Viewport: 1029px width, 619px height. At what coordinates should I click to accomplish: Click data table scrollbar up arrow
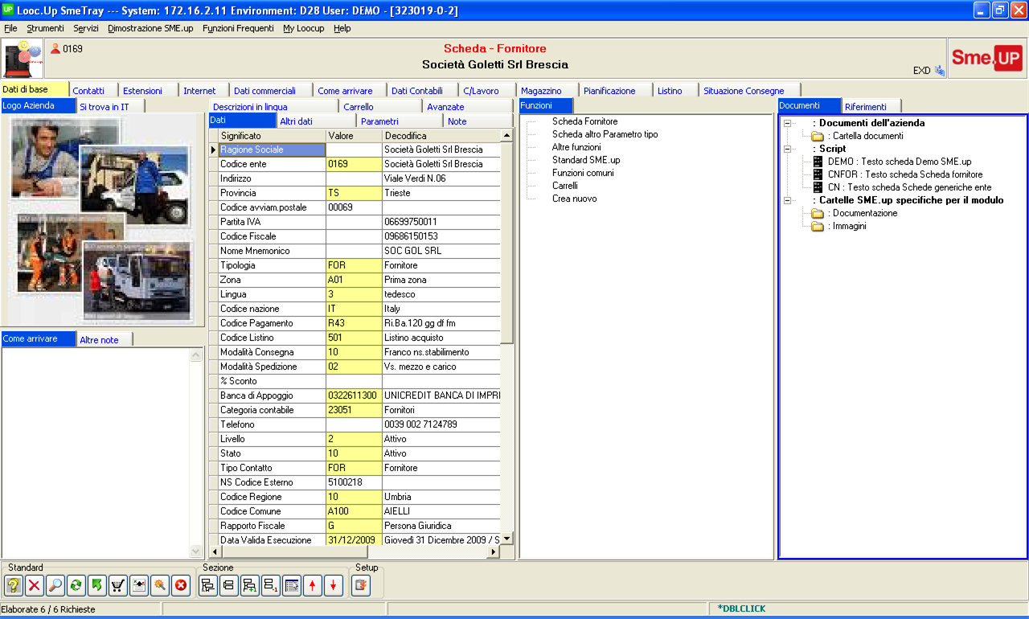click(506, 135)
